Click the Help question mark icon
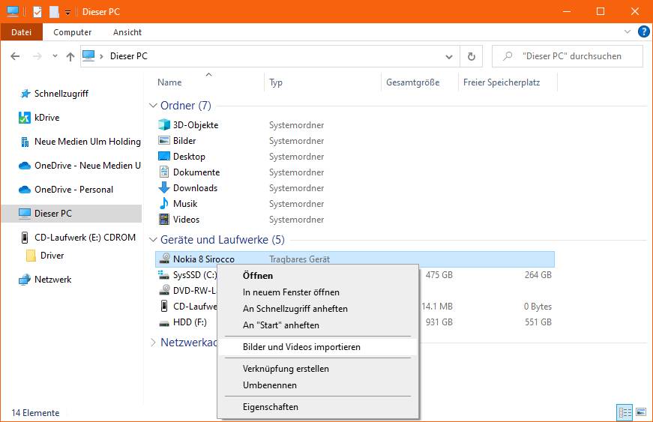653x422 pixels. coord(643,31)
